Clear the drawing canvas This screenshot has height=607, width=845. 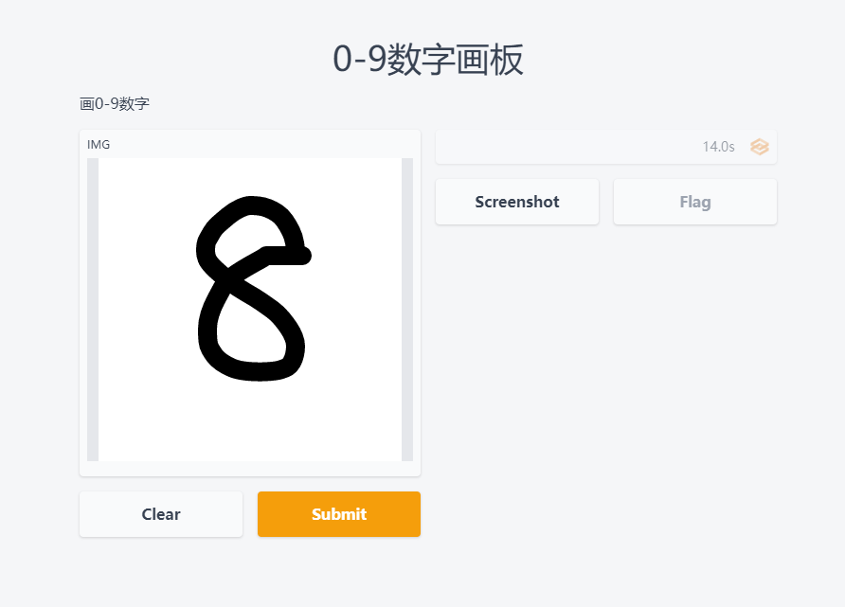click(x=161, y=514)
